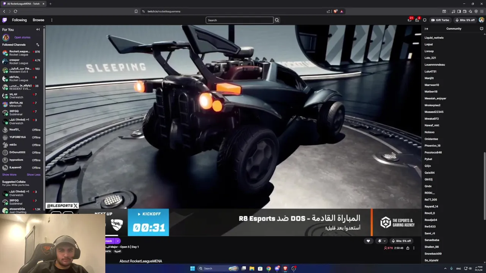Select viewer Messiah_enjoyer in the Community list
486x273 pixels.
435,98
